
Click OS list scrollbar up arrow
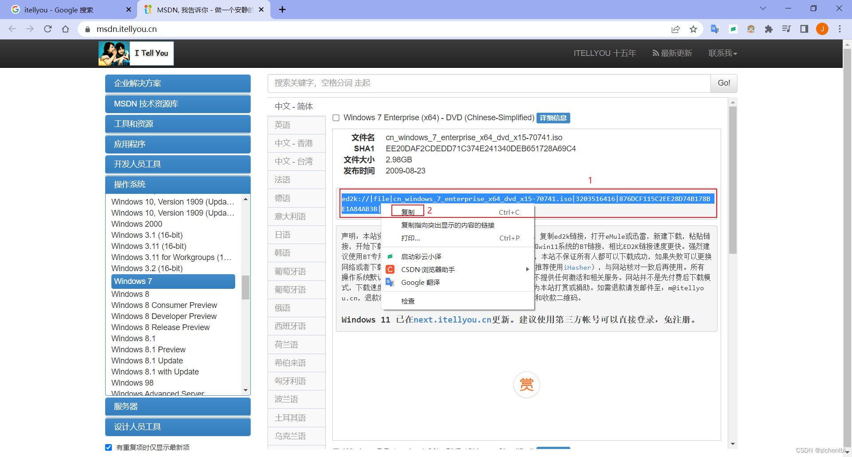245,199
